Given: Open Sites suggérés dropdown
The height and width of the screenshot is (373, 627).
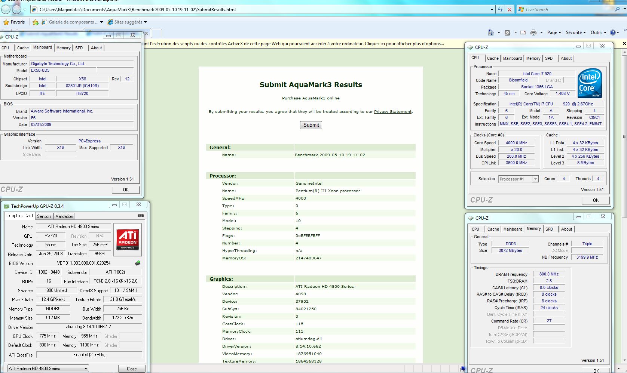Looking at the screenshot, I should point(145,22).
